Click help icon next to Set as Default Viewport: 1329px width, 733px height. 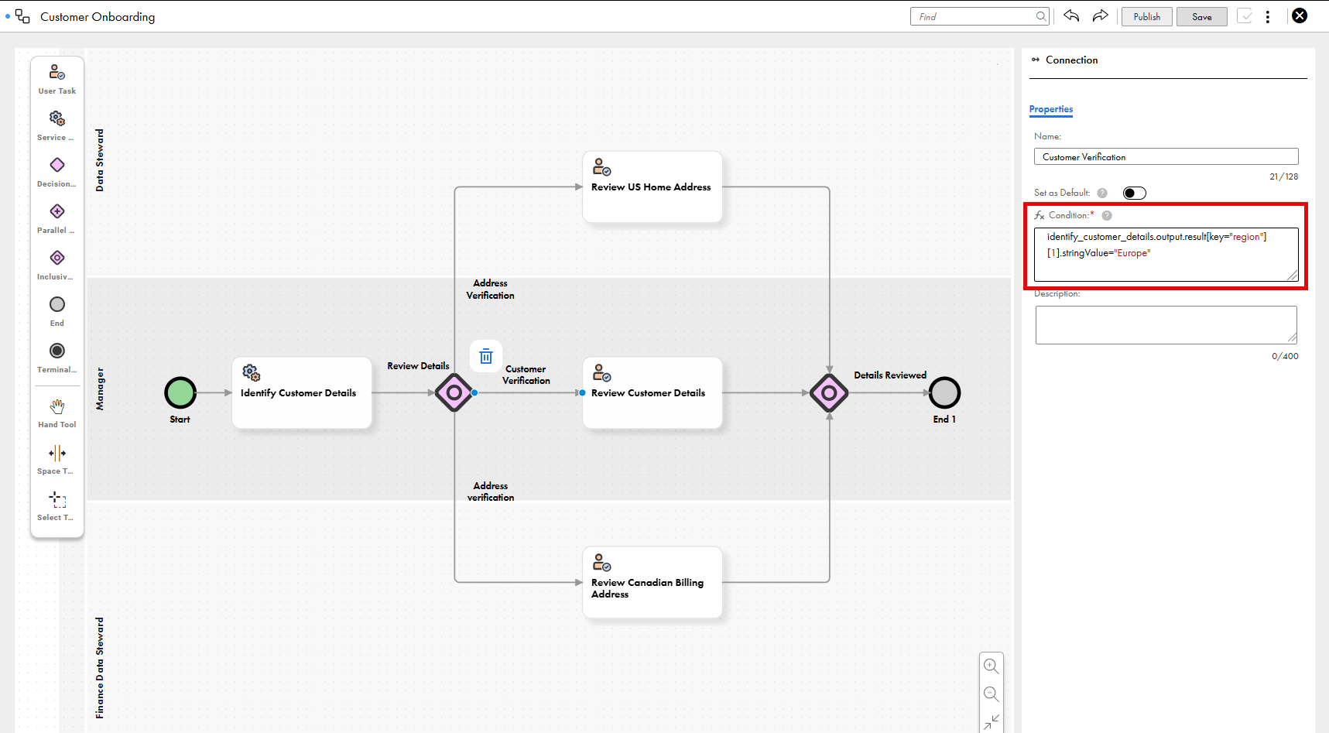[1102, 193]
